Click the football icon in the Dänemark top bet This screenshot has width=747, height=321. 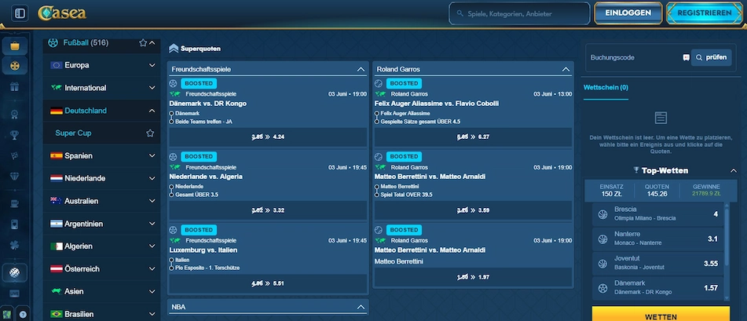(x=602, y=287)
